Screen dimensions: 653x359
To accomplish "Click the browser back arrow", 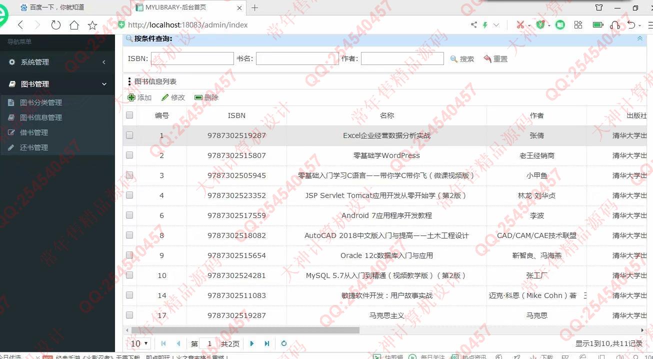I will pos(20,25).
